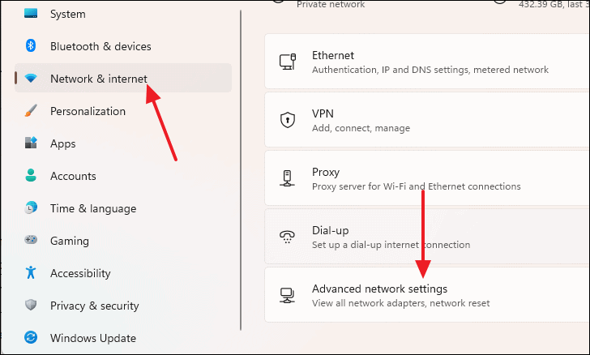Click the VPN shield icon

click(x=288, y=120)
